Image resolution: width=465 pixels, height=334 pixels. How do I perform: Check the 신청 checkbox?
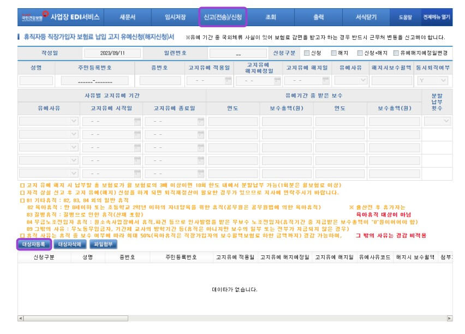(307, 53)
